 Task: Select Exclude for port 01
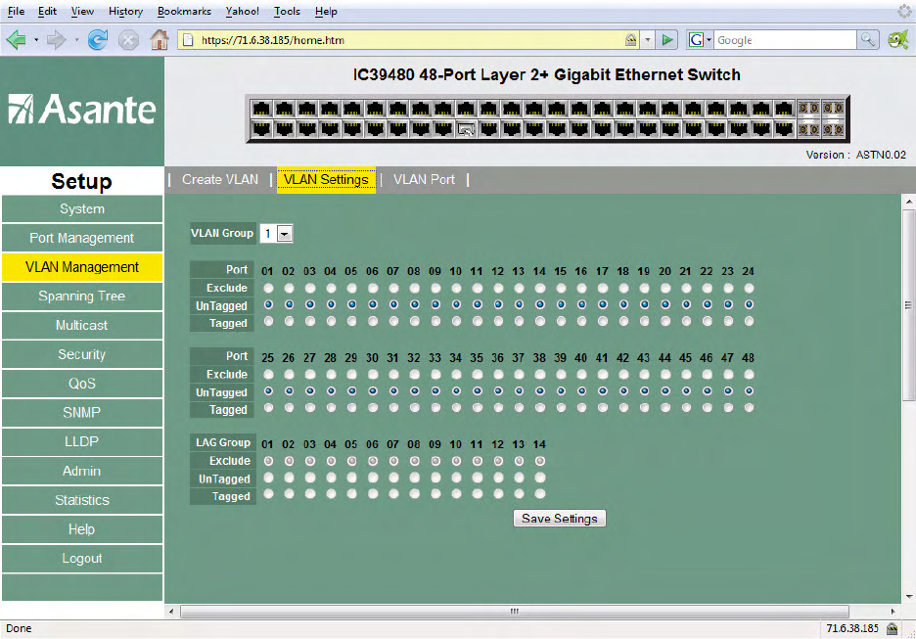click(x=268, y=288)
